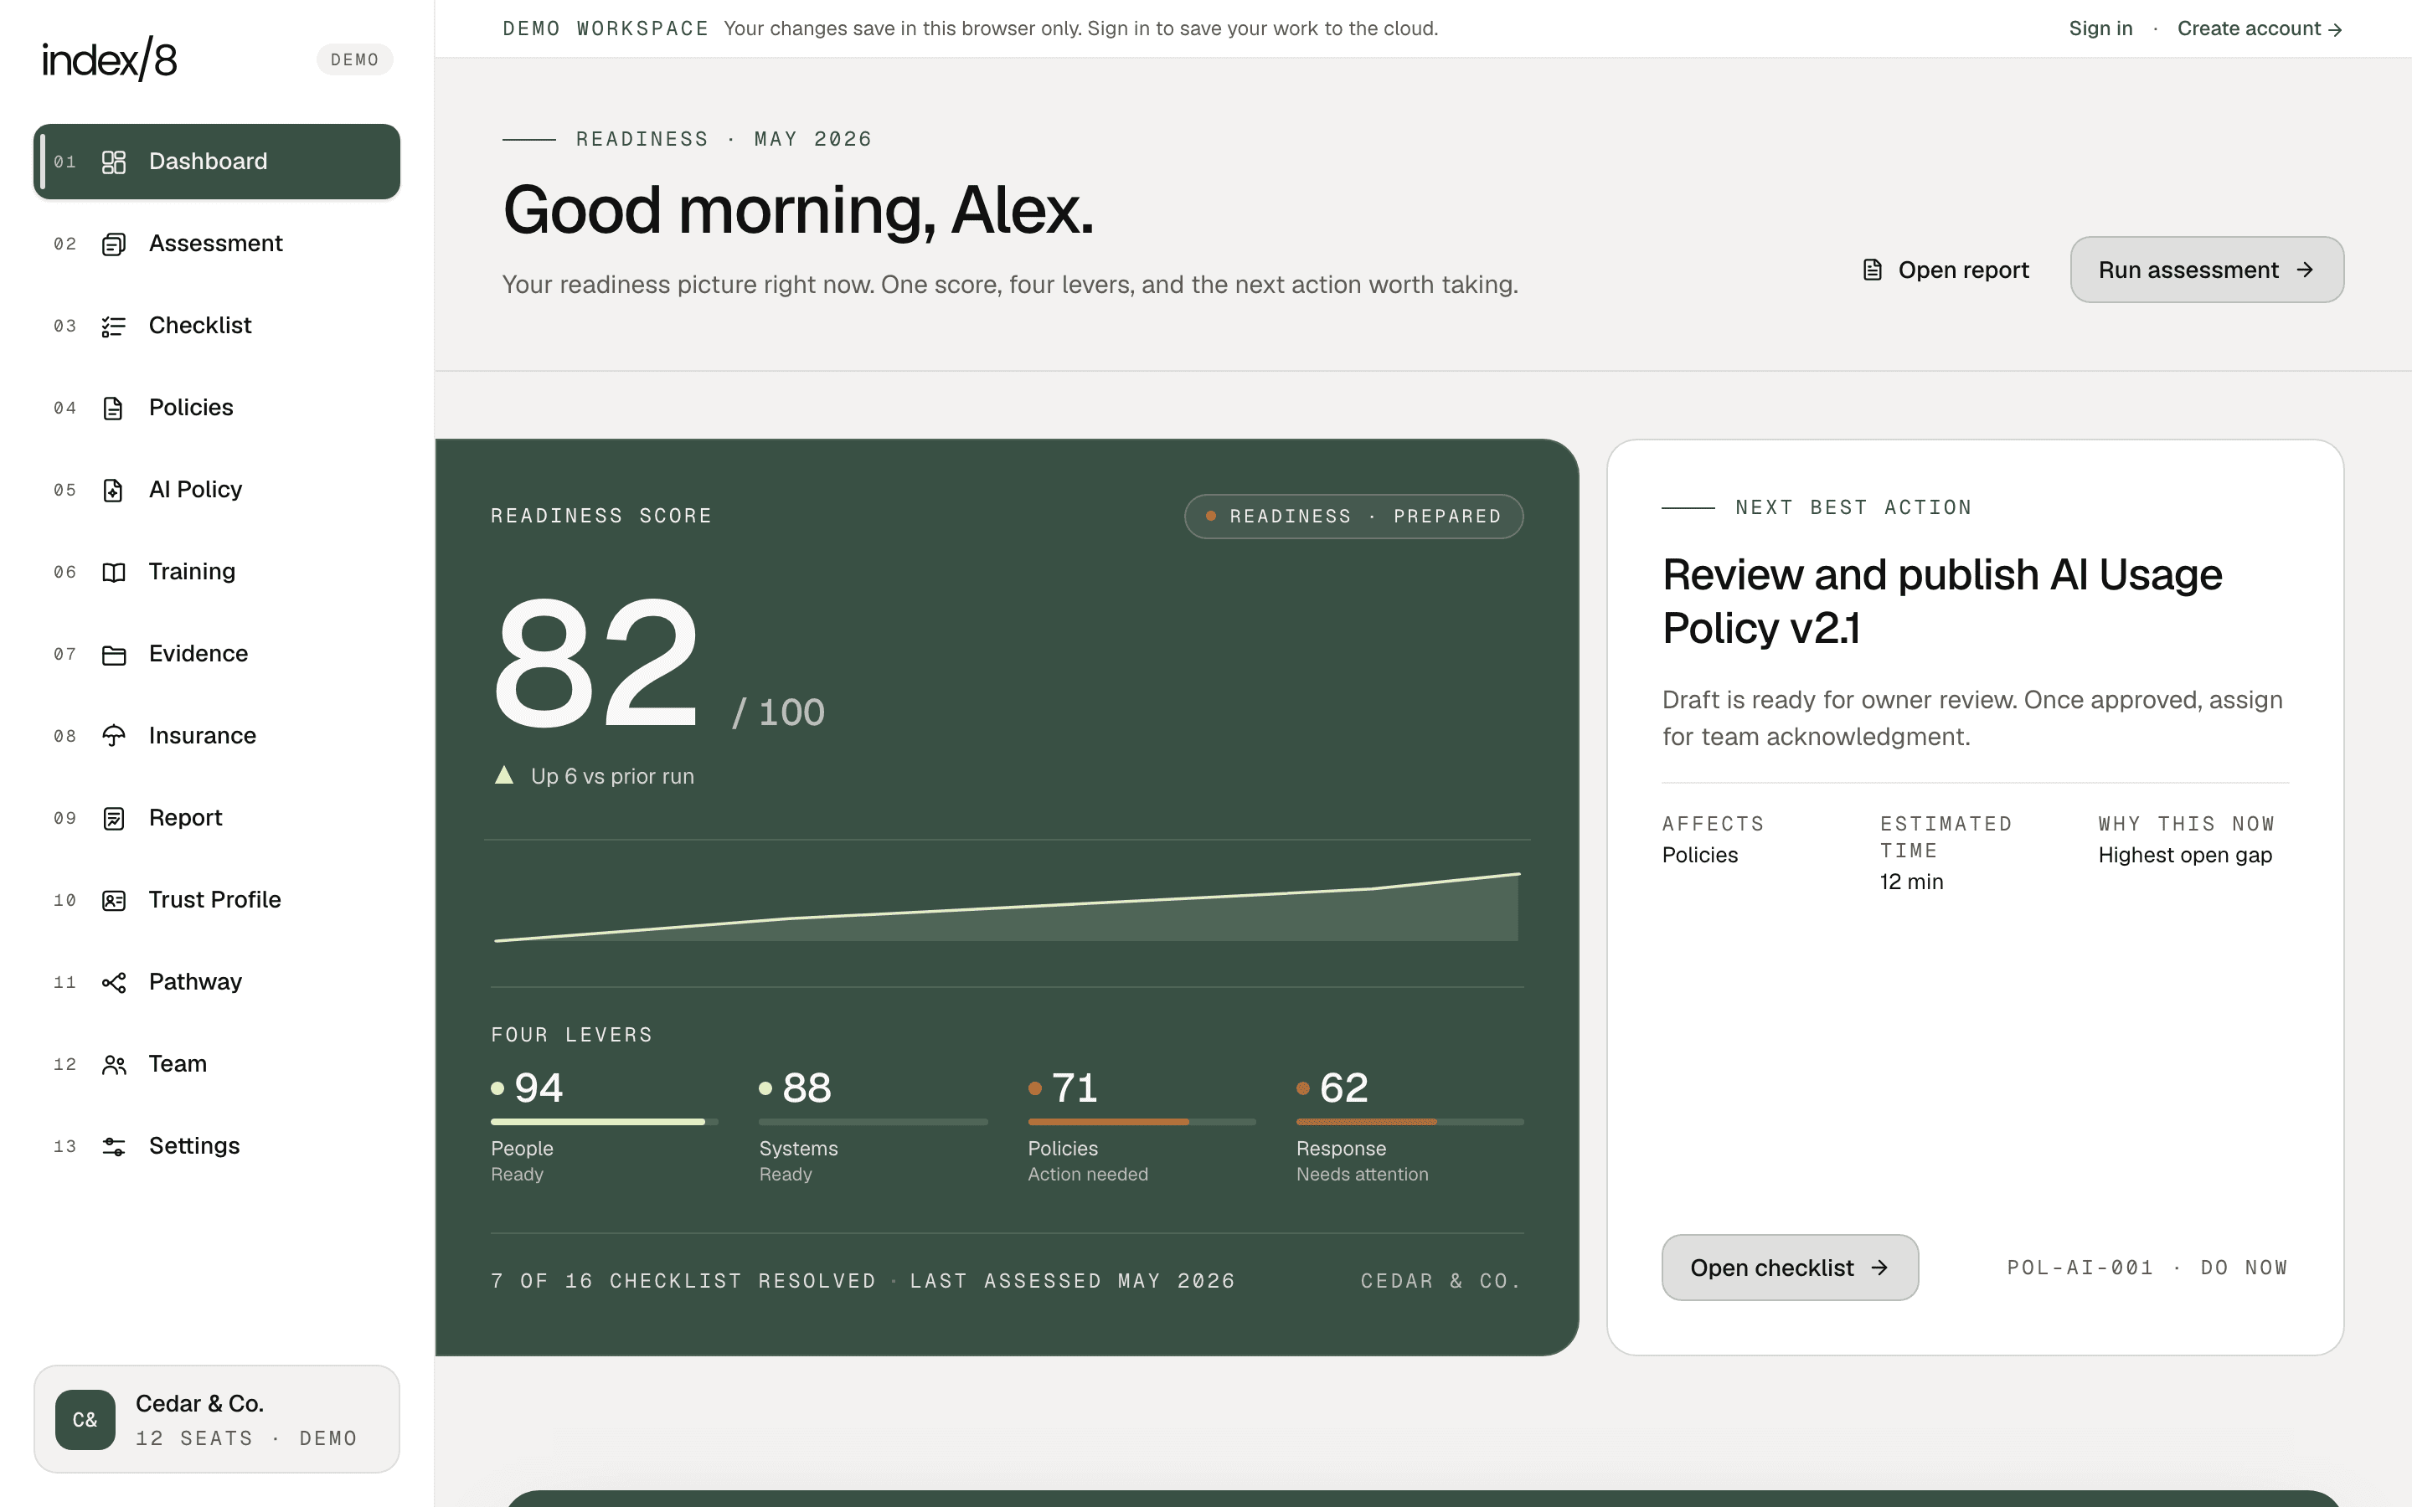Click 'CEDAR & CO.' text in score card

tap(1441, 1281)
